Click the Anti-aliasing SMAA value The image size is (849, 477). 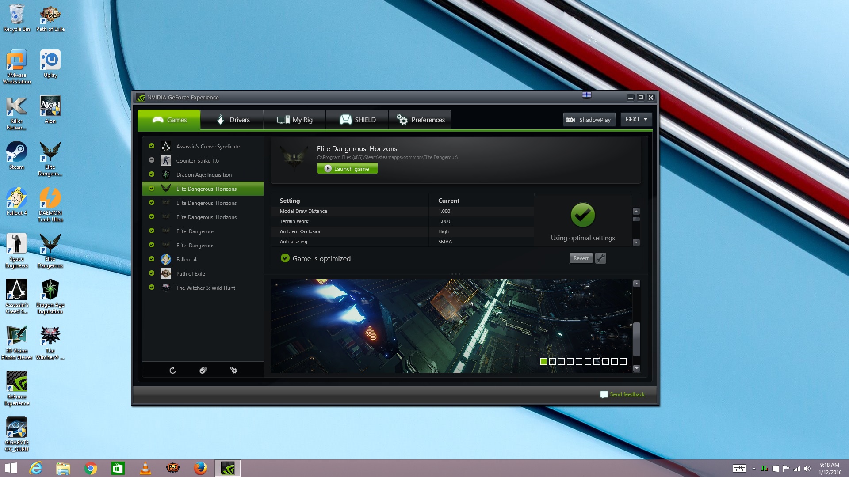(445, 242)
